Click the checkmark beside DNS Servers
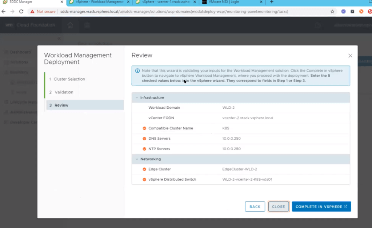 click(144, 139)
